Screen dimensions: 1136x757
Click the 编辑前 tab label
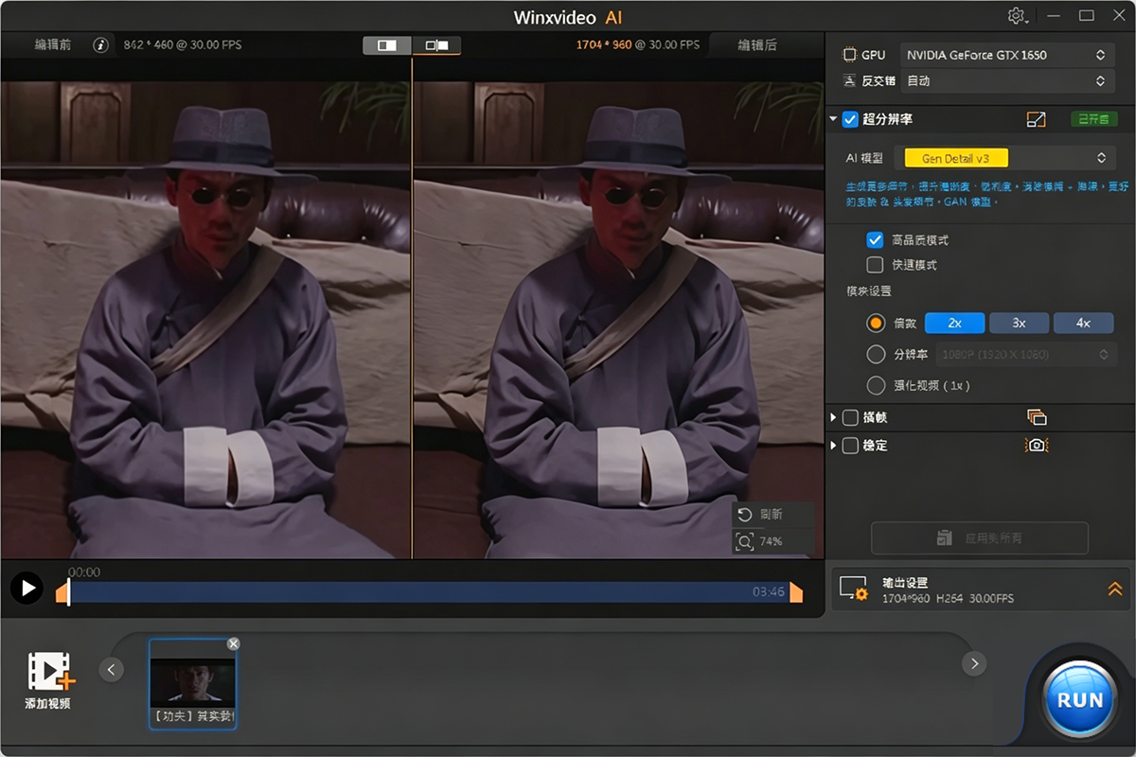click(x=53, y=44)
